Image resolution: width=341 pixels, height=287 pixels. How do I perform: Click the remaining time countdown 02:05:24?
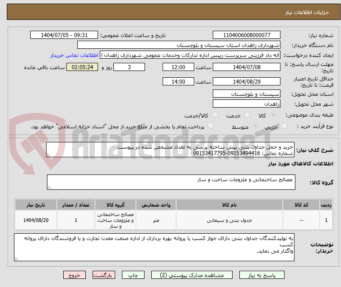pos(82,67)
